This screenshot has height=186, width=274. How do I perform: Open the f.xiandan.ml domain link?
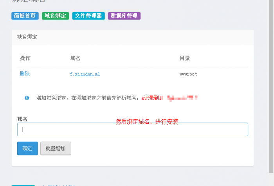pos(85,74)
